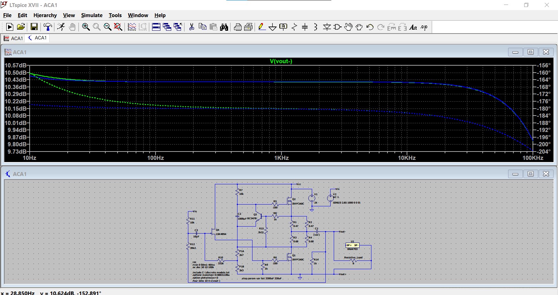Open the Component gate symbol tool

tap(337, 27)
